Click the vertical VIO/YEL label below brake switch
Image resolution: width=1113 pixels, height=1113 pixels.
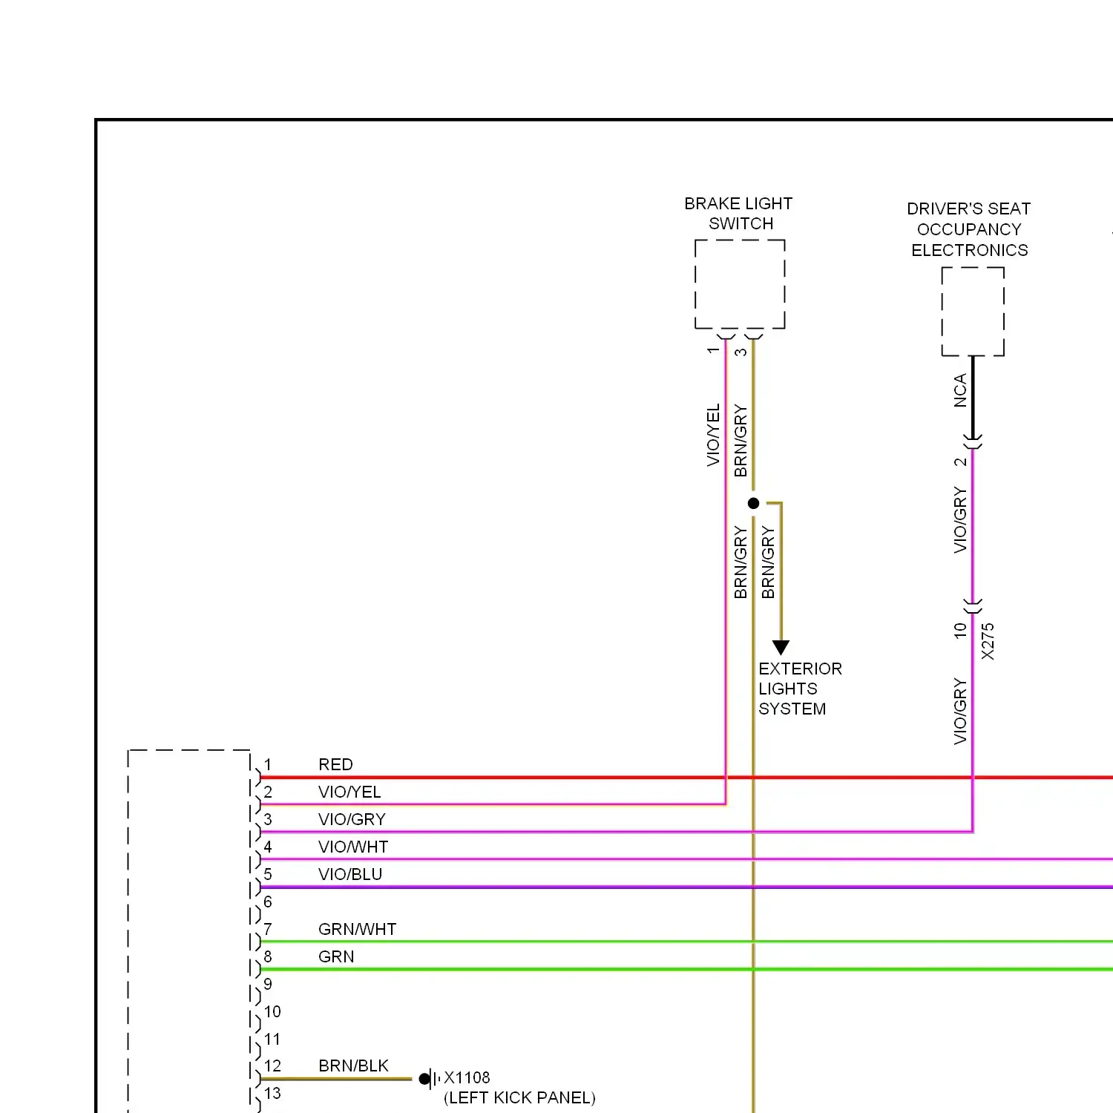[713, 435]
